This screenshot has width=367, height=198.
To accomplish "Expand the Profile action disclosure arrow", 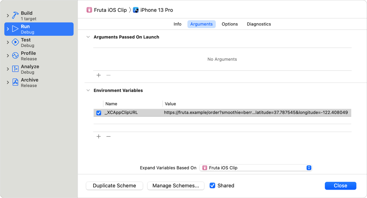I will [x=8, y=56].
